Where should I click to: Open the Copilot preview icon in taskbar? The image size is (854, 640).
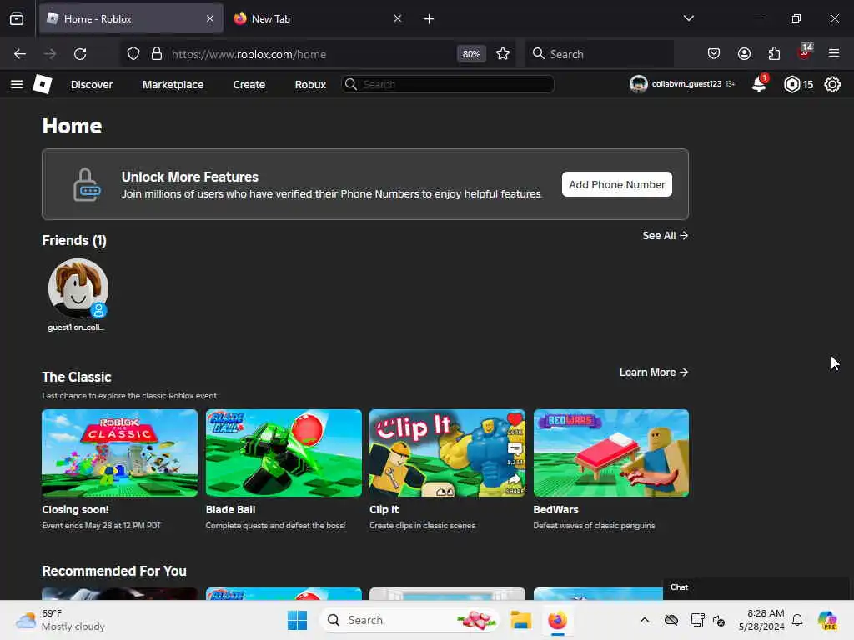(x=827, y=620)
